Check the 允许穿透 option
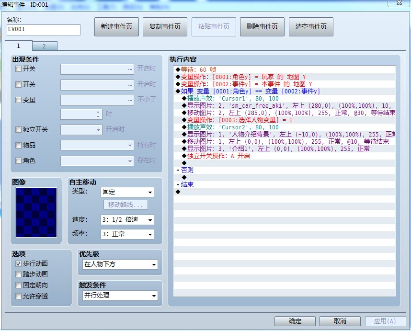411x331 pixels. point(18,297)
